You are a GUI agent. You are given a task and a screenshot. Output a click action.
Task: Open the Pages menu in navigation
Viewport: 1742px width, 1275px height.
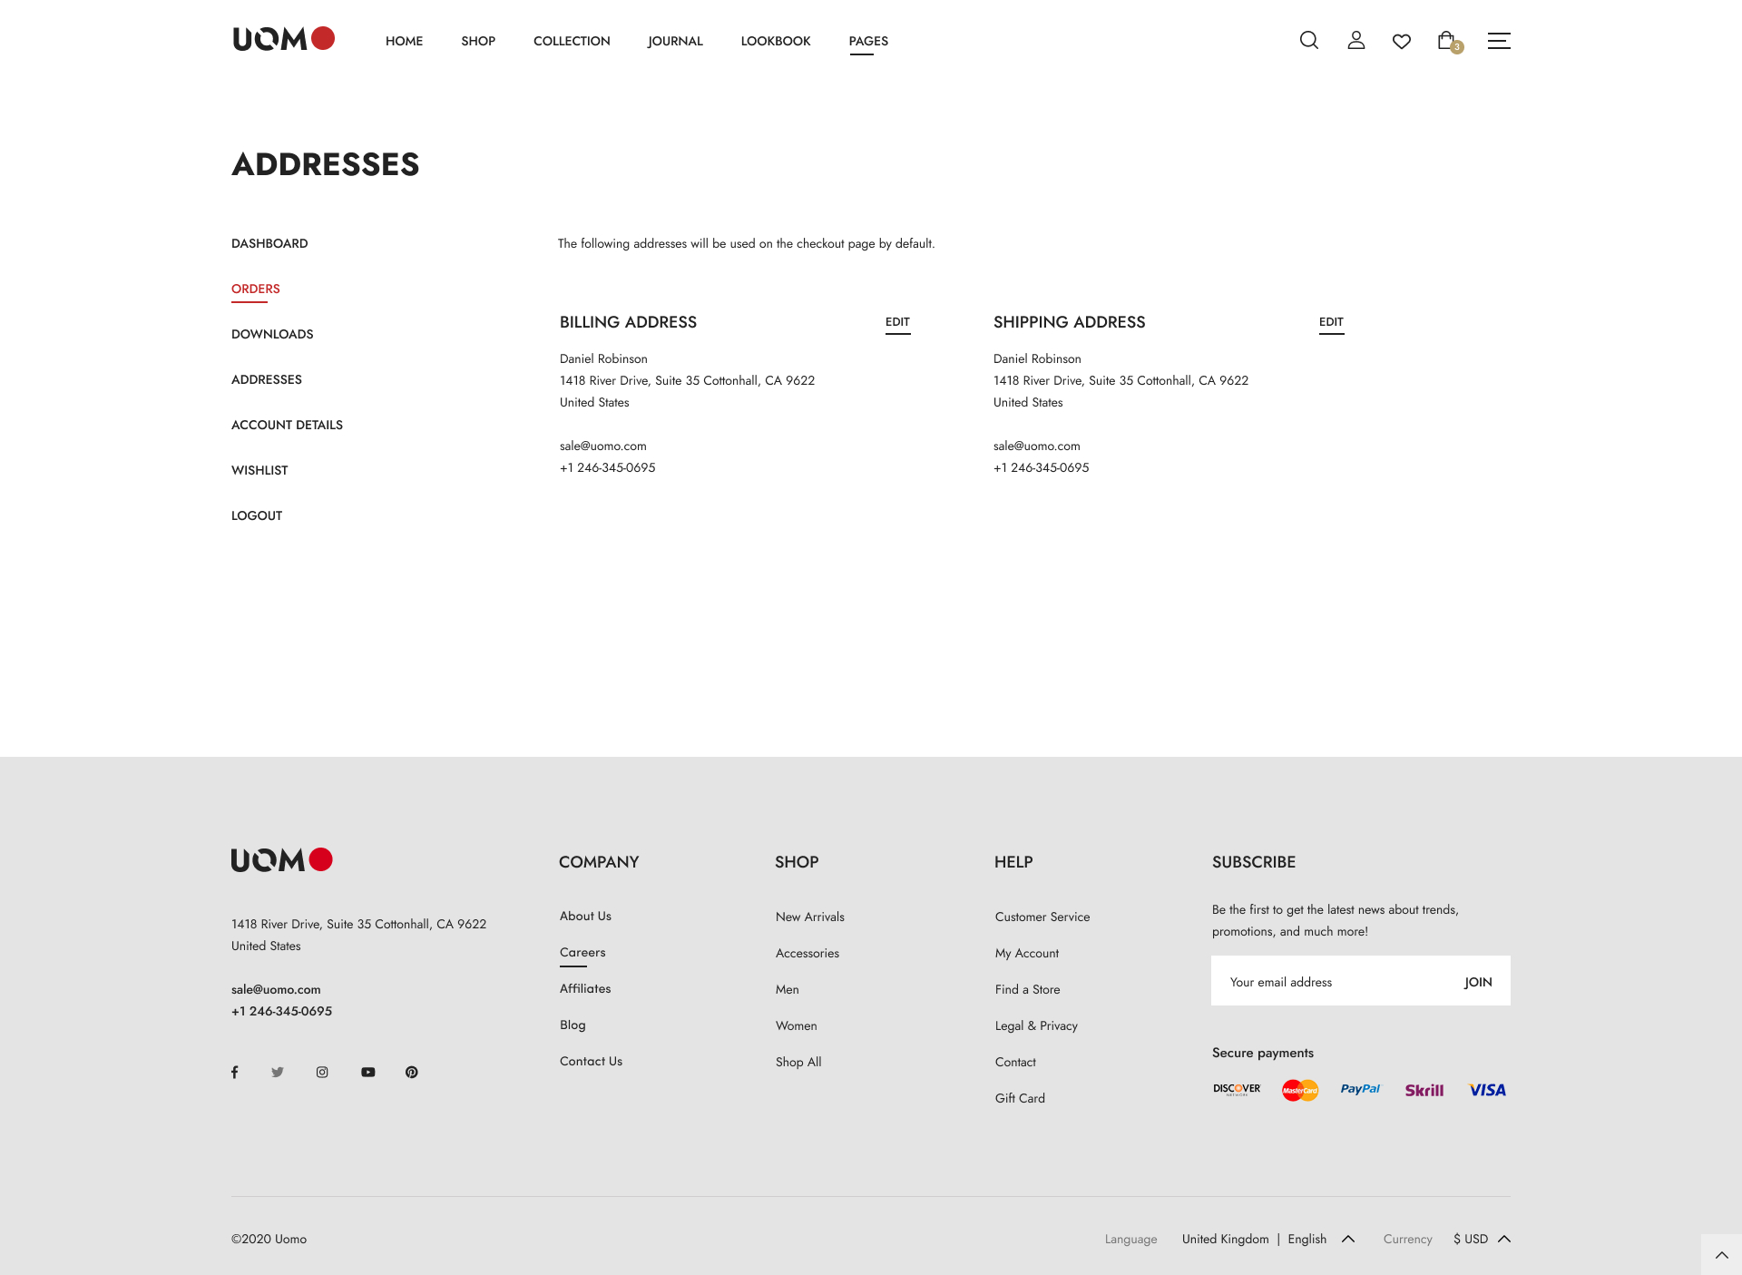point(868,41)
